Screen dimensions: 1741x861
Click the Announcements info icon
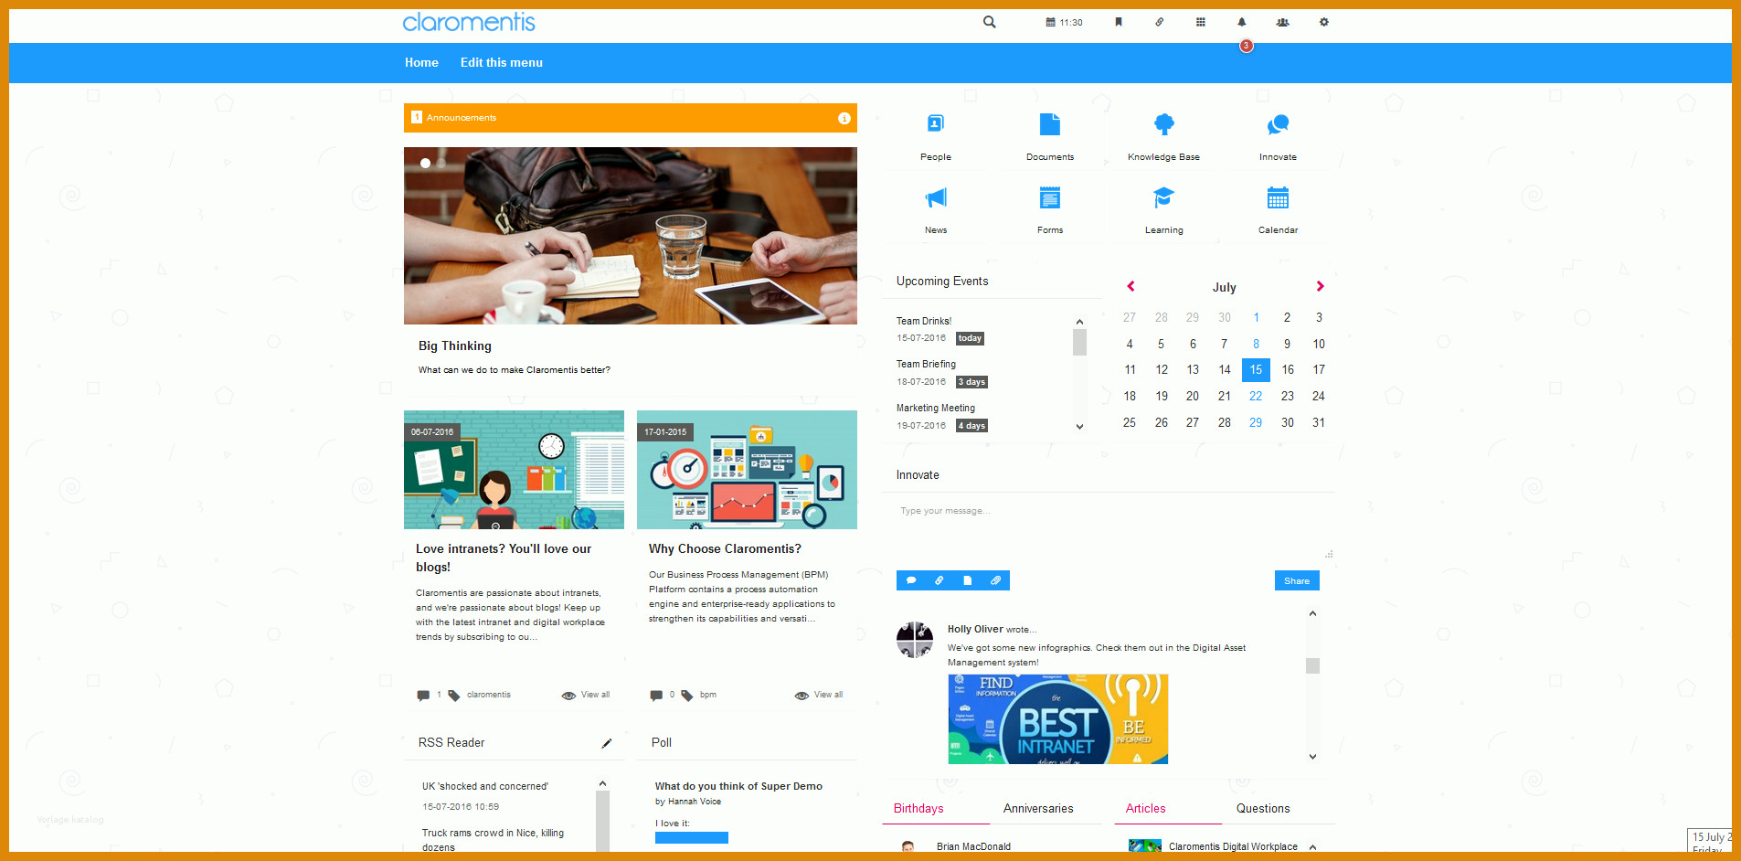[x=844, y=118]
